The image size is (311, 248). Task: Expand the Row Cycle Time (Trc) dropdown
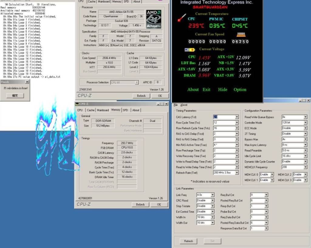coord(237,122)
